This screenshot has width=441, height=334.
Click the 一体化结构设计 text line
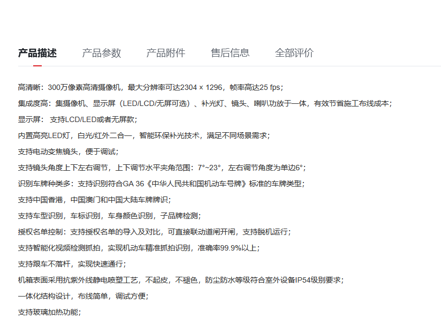tap(83, 296)
